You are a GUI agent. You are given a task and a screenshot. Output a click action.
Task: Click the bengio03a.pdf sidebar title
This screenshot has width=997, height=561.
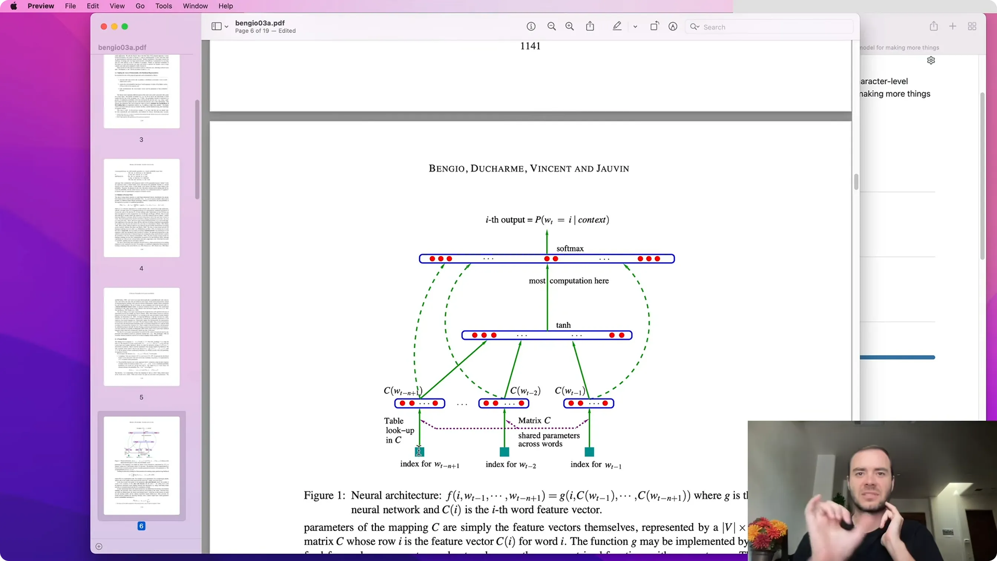(x=122, y=47)
